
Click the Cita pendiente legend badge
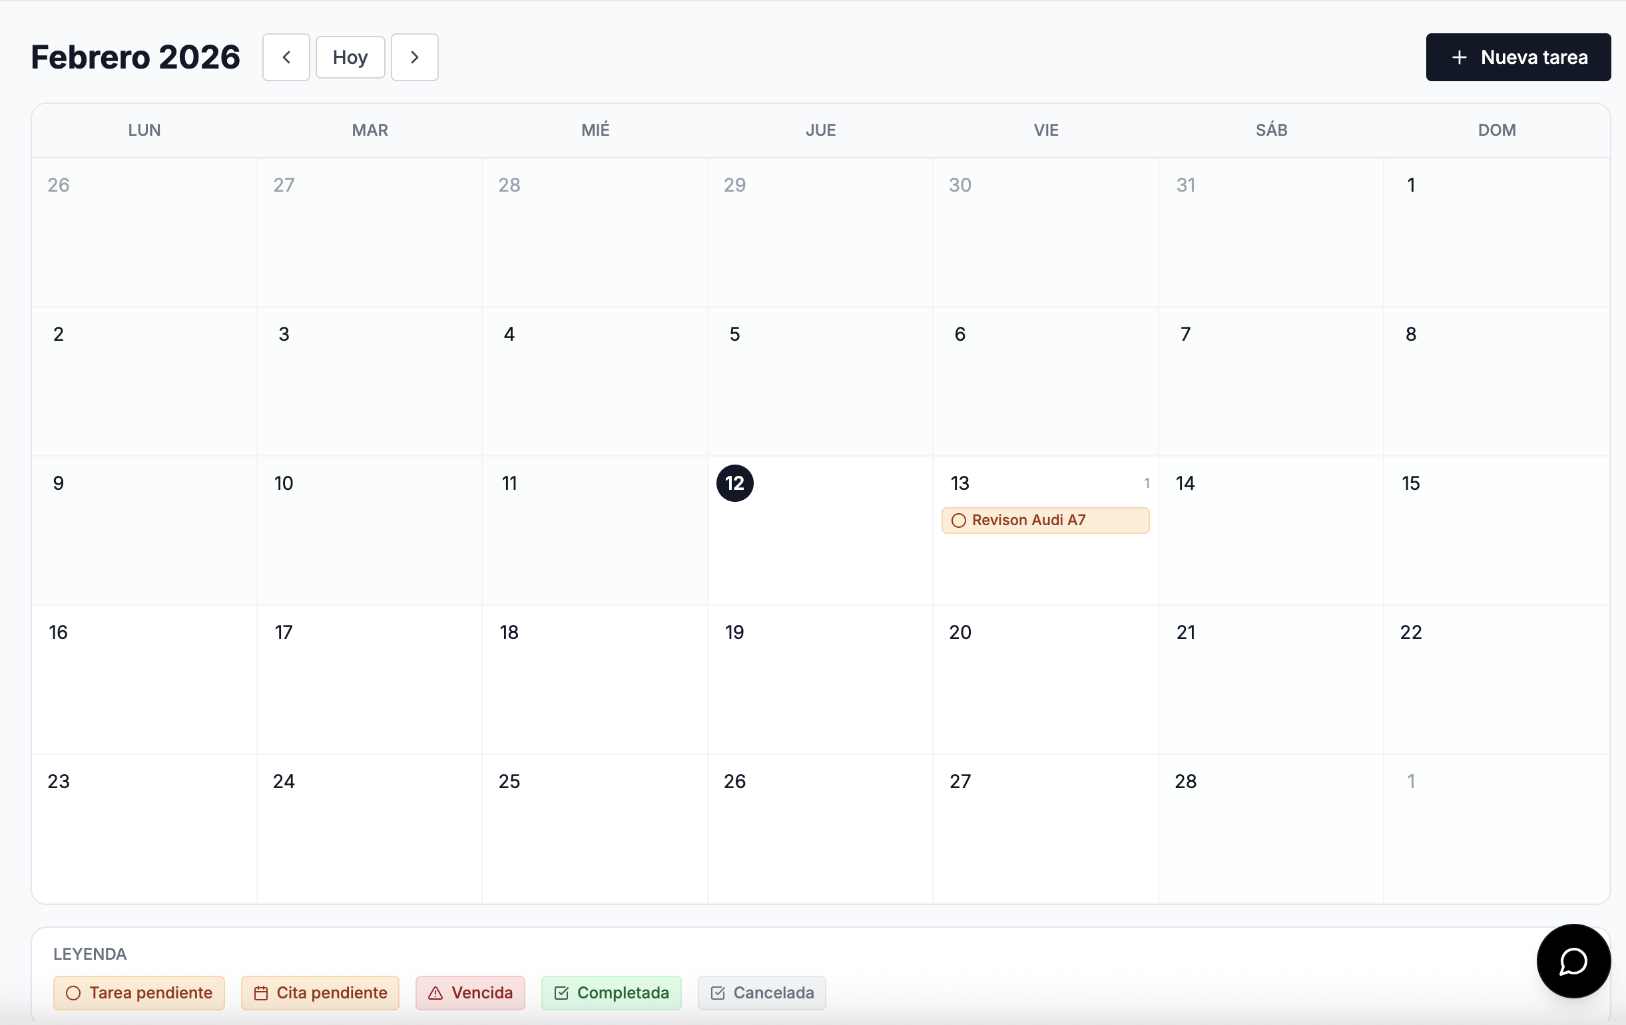(x=320, y=992)
